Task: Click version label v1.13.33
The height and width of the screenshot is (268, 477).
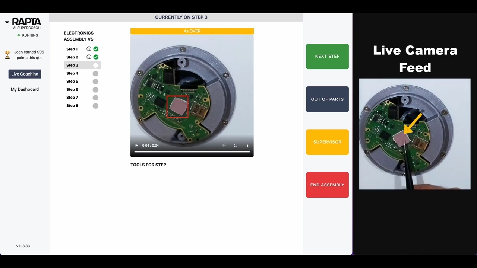Action: coord(23,246)
